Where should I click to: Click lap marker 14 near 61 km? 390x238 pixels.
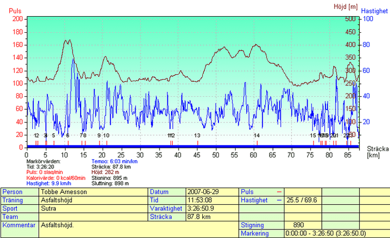(257, 135)
